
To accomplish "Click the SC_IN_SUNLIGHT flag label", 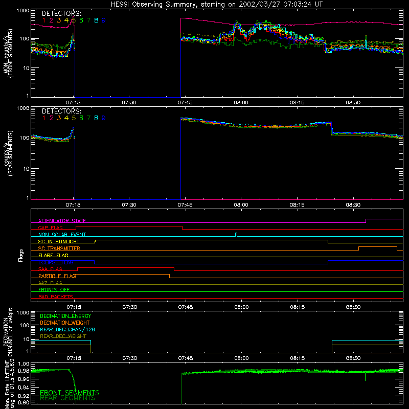I will 59,241.
